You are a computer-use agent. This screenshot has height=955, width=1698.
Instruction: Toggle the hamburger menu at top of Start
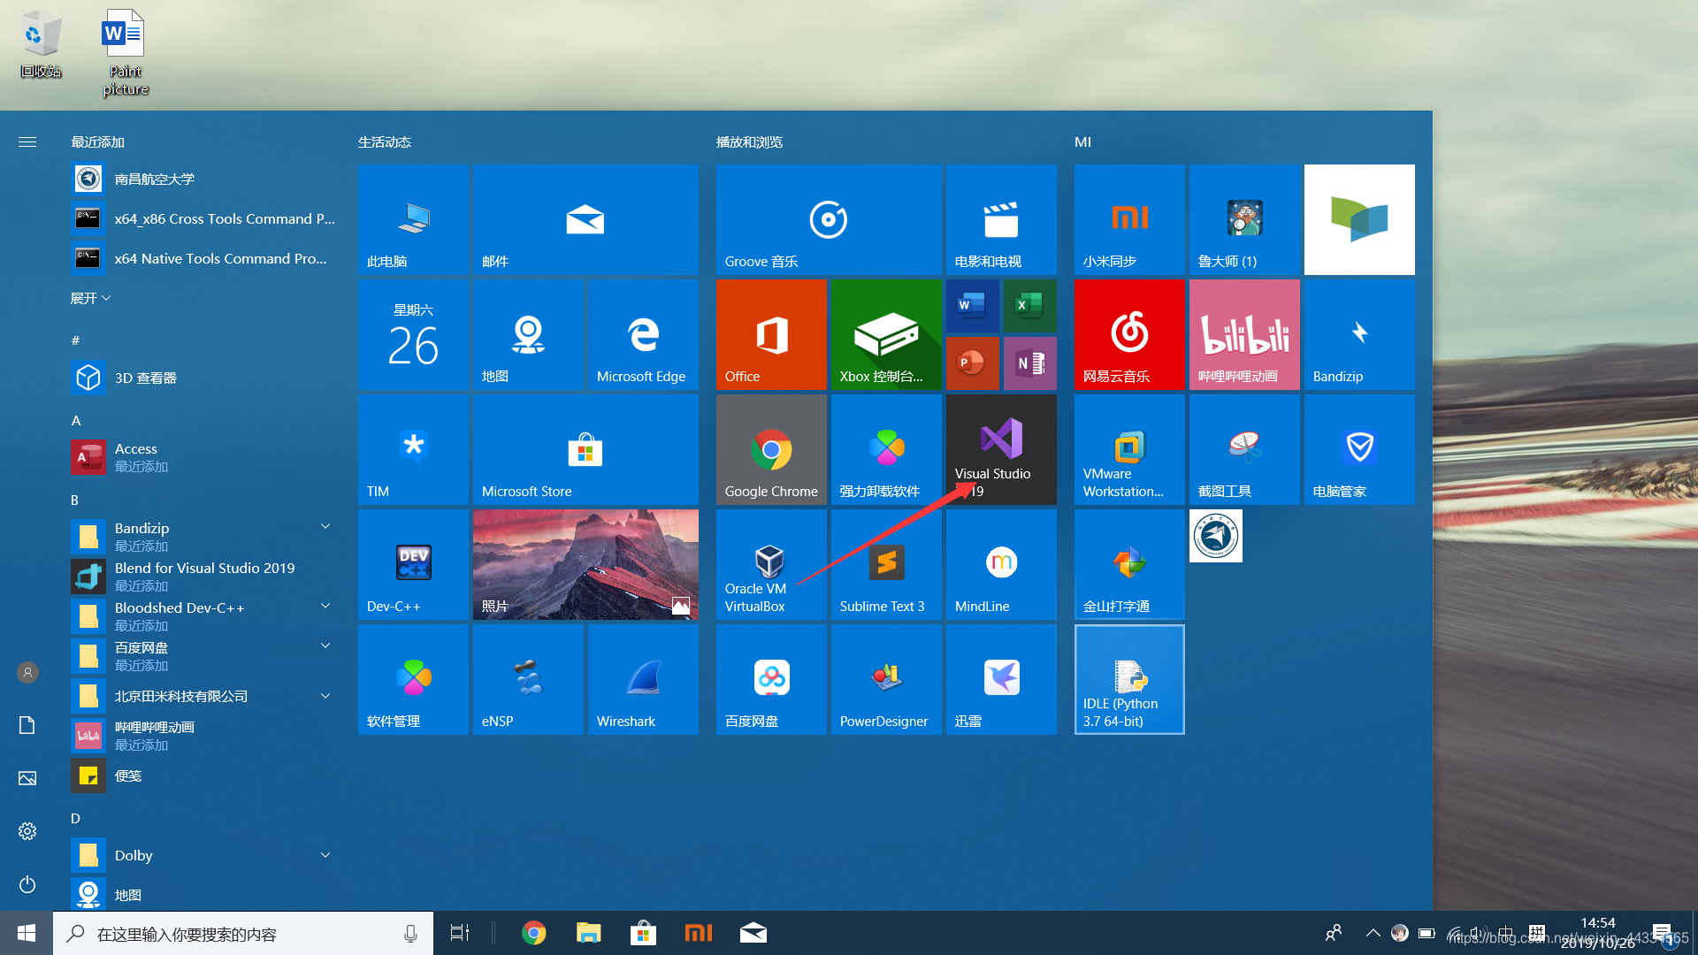(x=27, y=141)
